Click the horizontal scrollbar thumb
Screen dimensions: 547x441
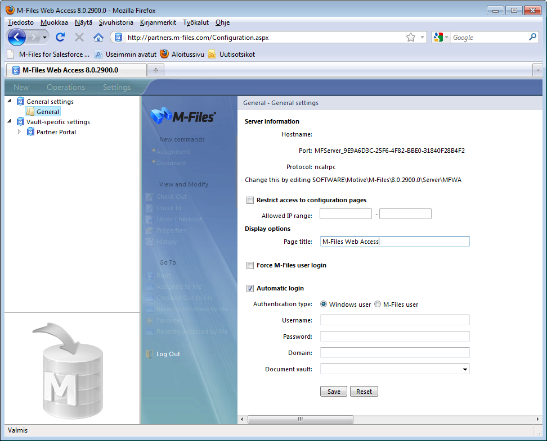(x=301, y=420)
